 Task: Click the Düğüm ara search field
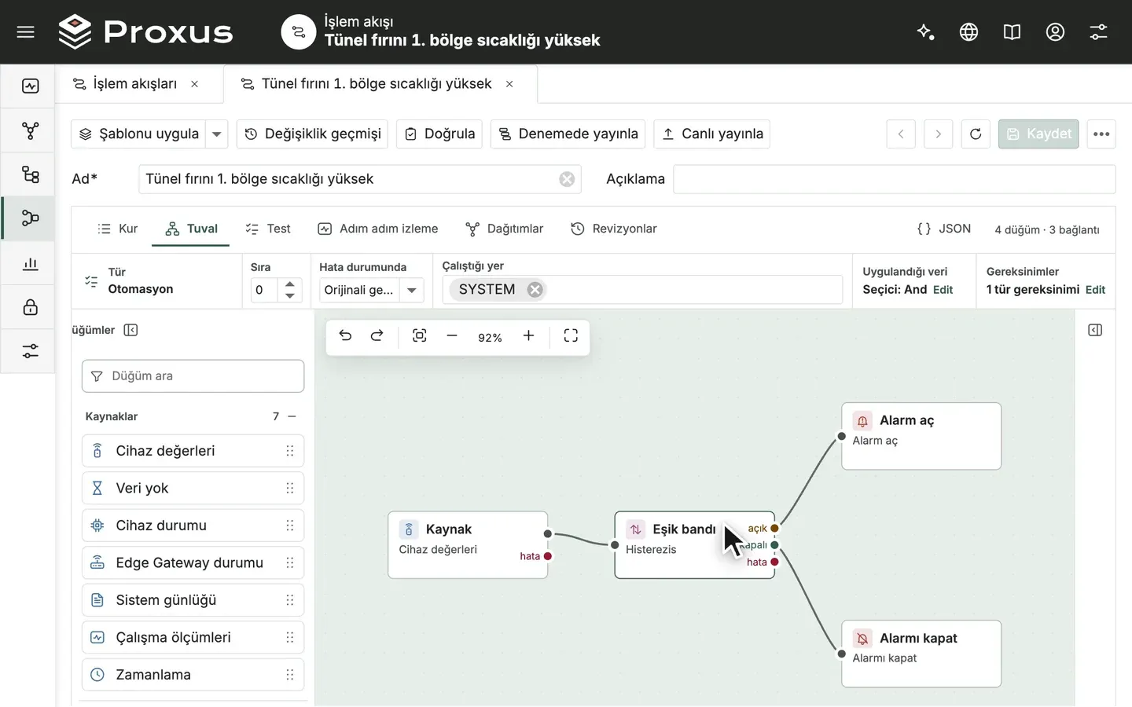point(193,376)
